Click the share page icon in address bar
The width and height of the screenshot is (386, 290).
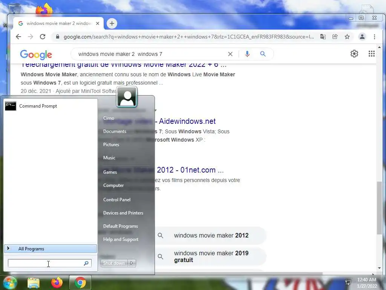[335, 37]
